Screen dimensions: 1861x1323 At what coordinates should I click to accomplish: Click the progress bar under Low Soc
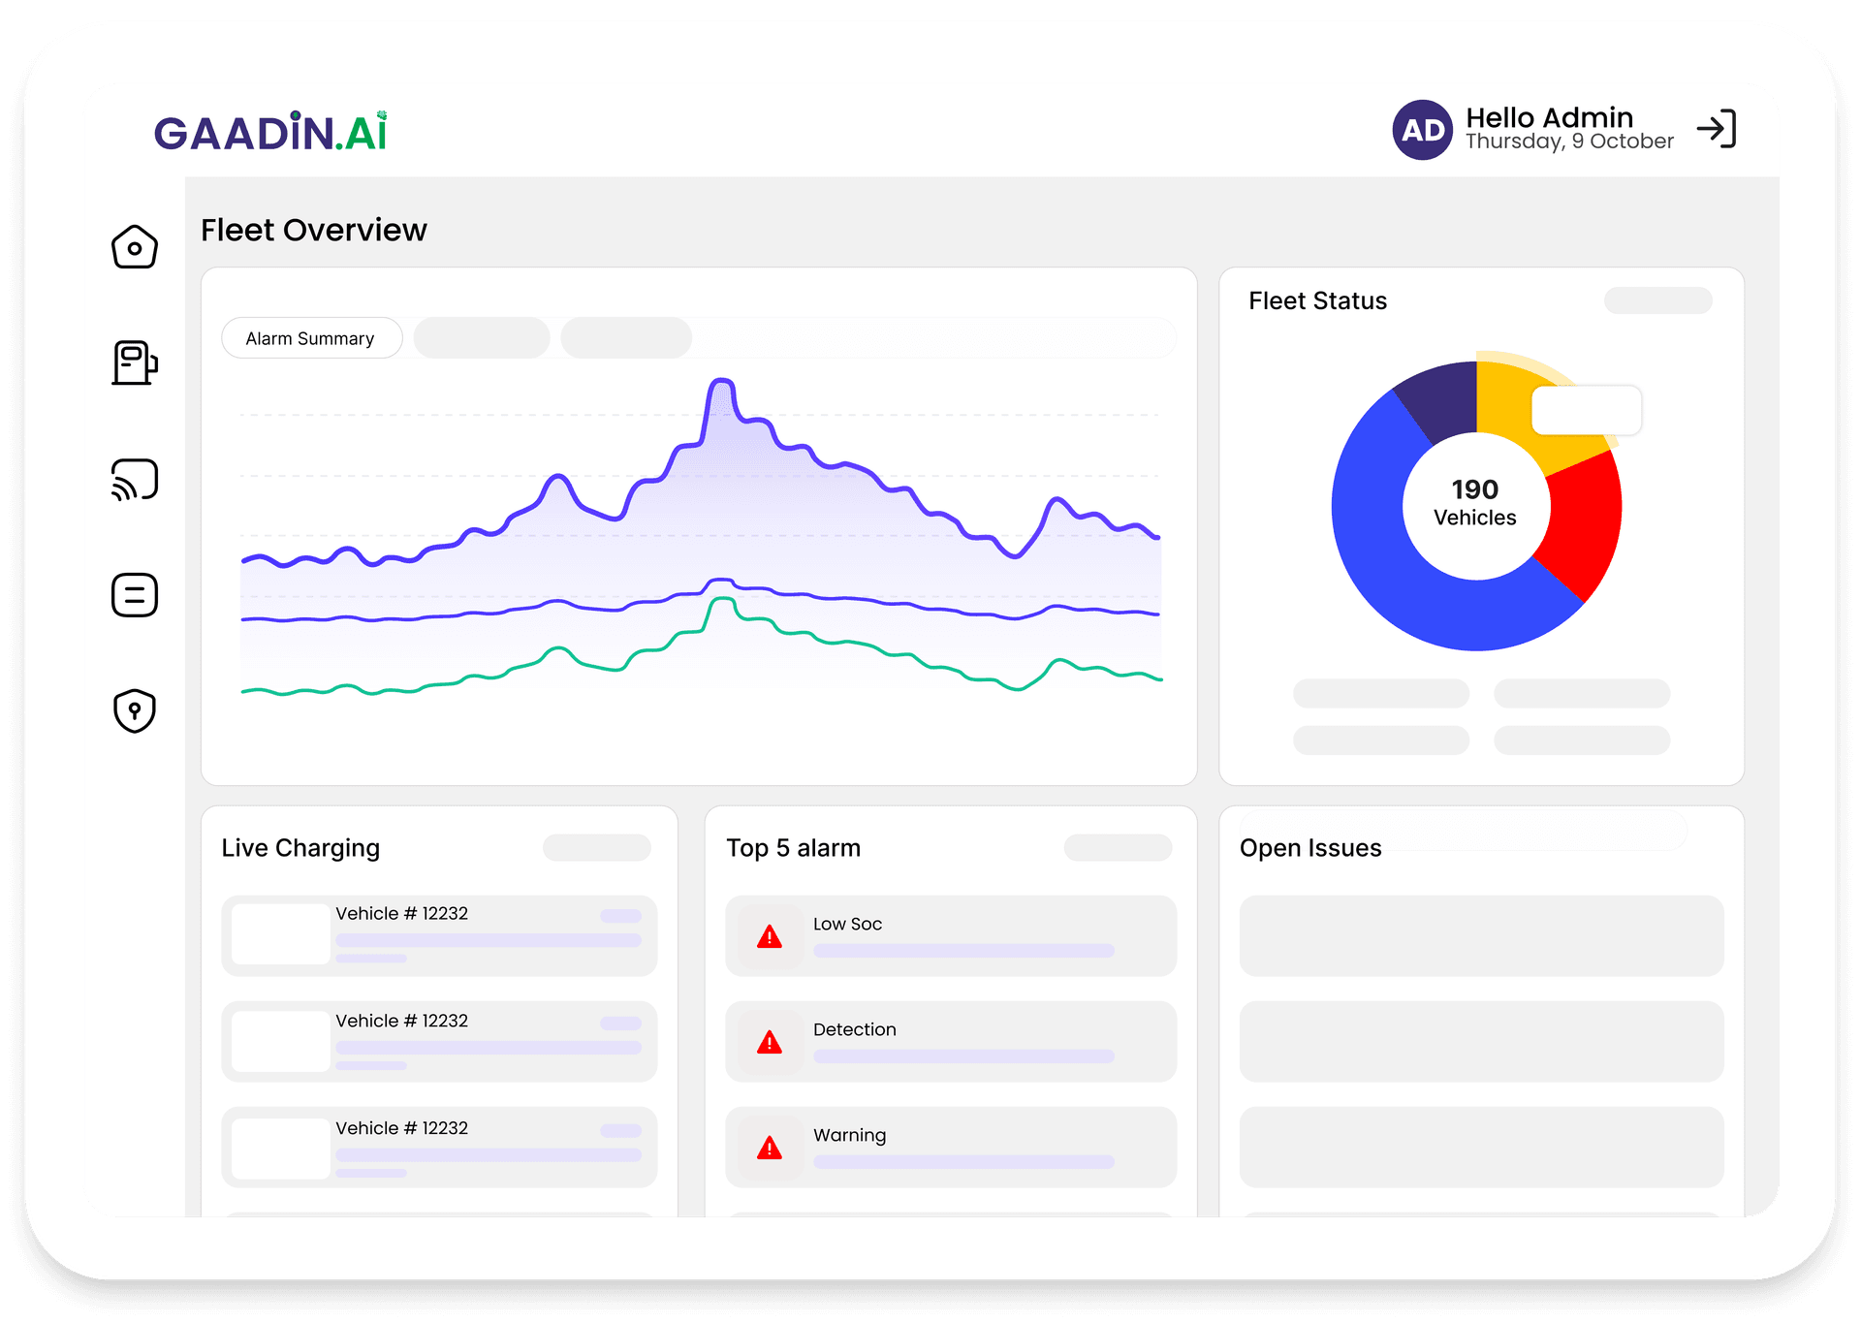click(962, 950)
